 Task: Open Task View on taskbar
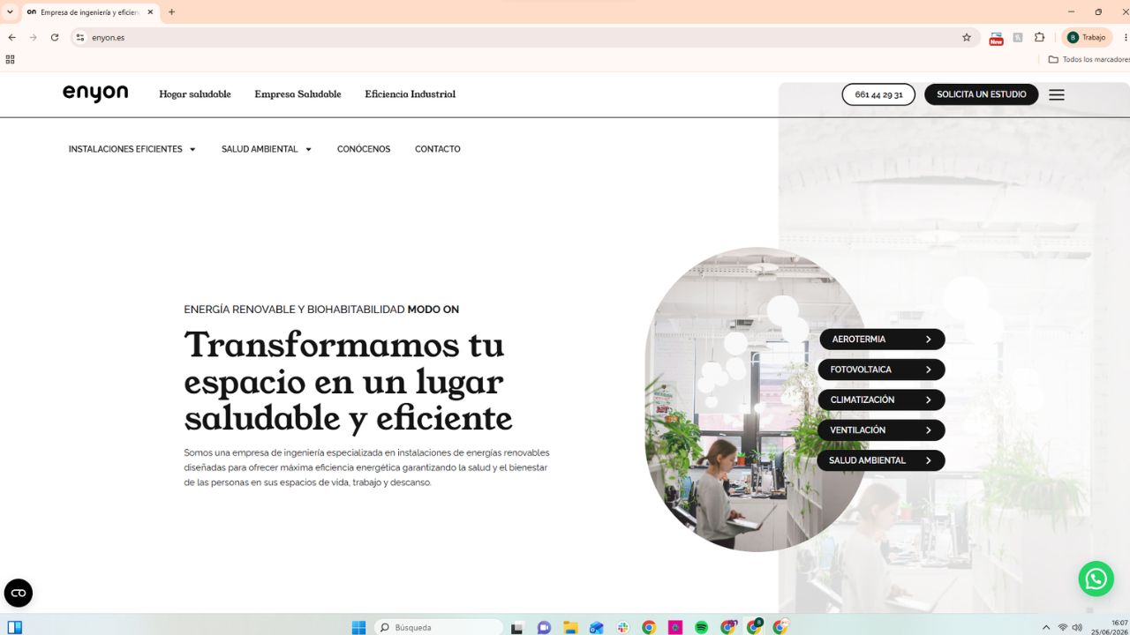coord(517,628)
